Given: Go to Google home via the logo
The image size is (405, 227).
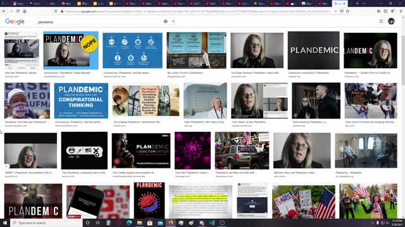Looking at the screenshot, I should (x=15, y=21).
